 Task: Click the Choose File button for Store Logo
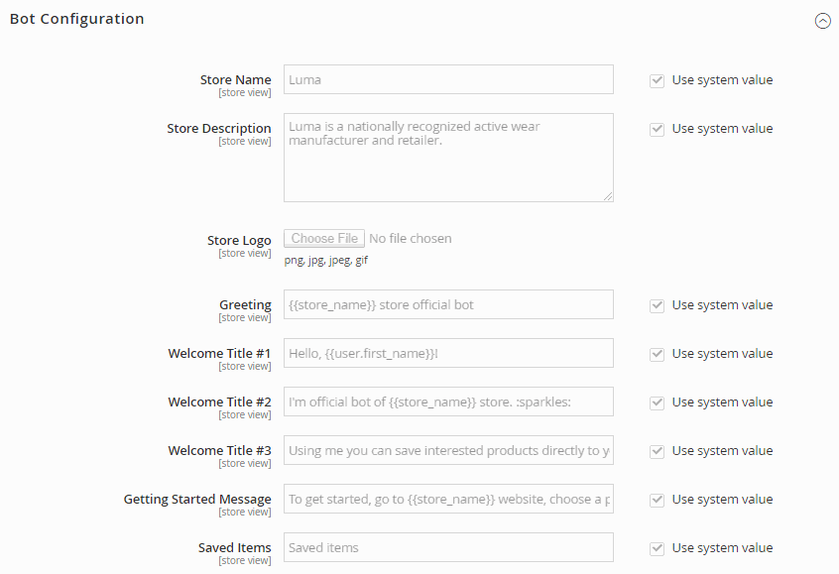point(324,239)
